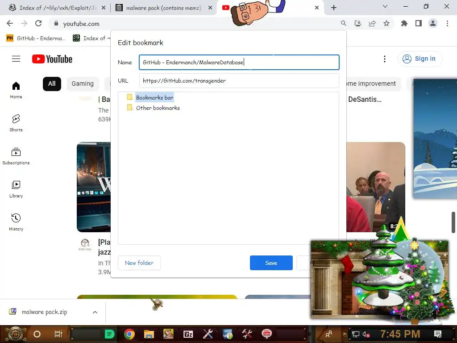Click the browser forward arrow
This screenshot has width=457, height=343.
point(24,23)
